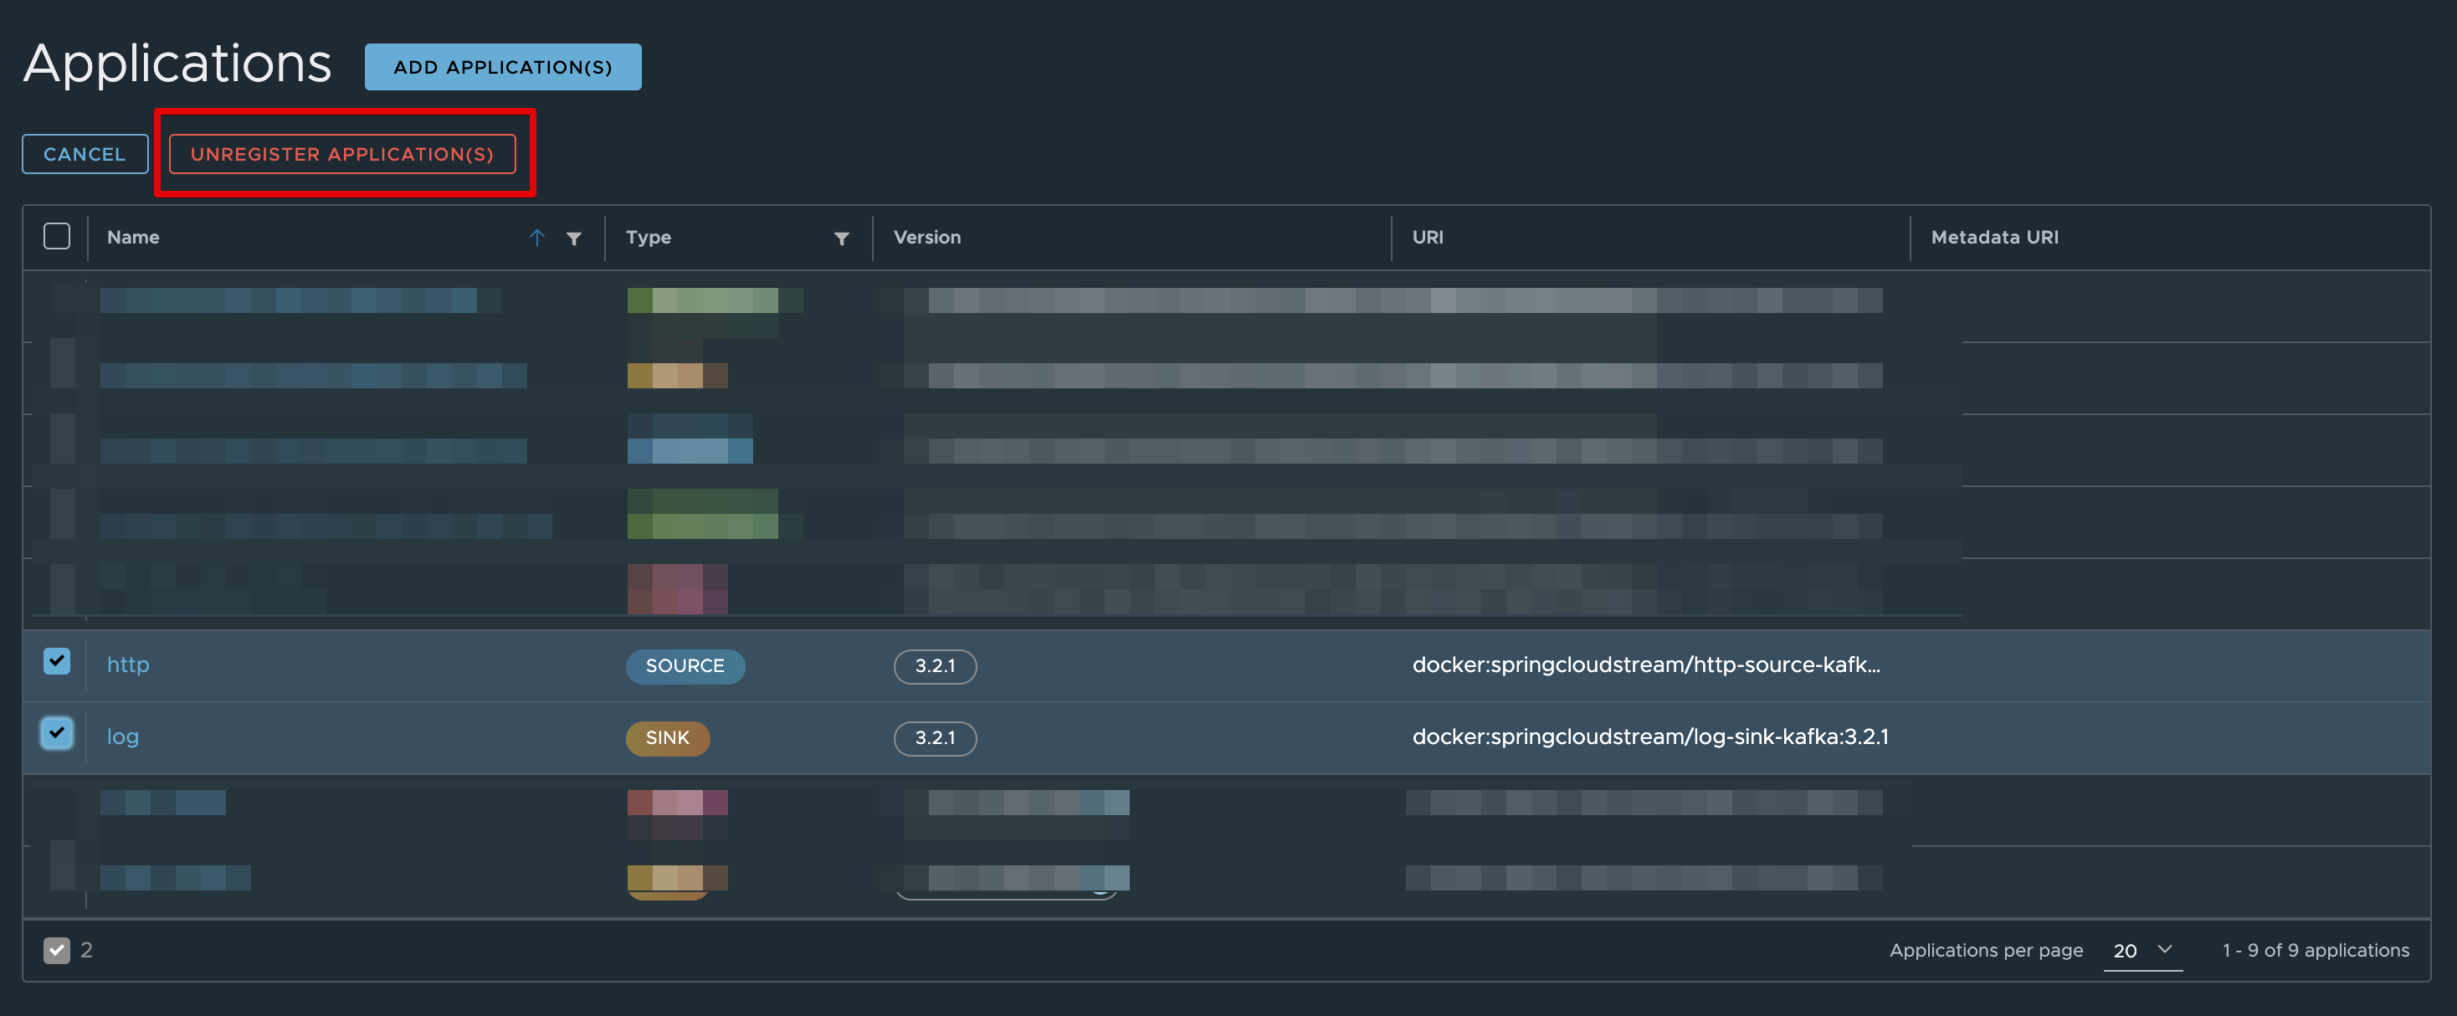
Task: Click the per-page dropdown chevron arrow
Action: 2164,949
